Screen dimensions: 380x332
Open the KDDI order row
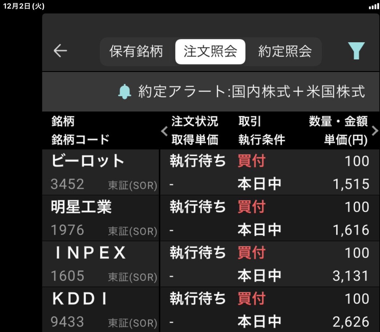(x=211, y=310)
